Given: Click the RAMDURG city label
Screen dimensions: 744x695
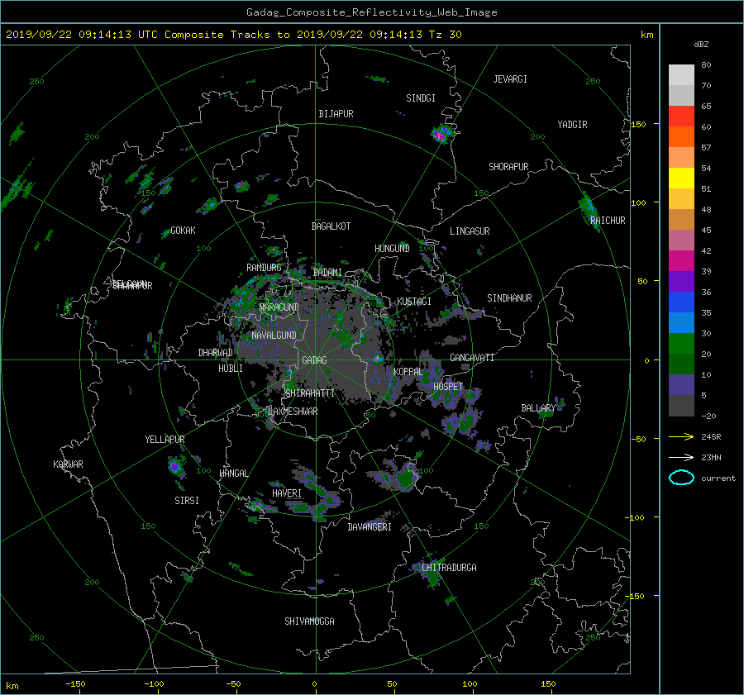Looking at the screenshot, I should click(264, 268).
